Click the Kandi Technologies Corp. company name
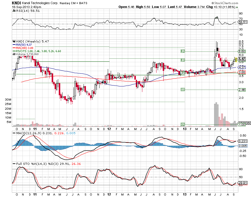Viewport: 251px width, 197px height. (40, 3)
